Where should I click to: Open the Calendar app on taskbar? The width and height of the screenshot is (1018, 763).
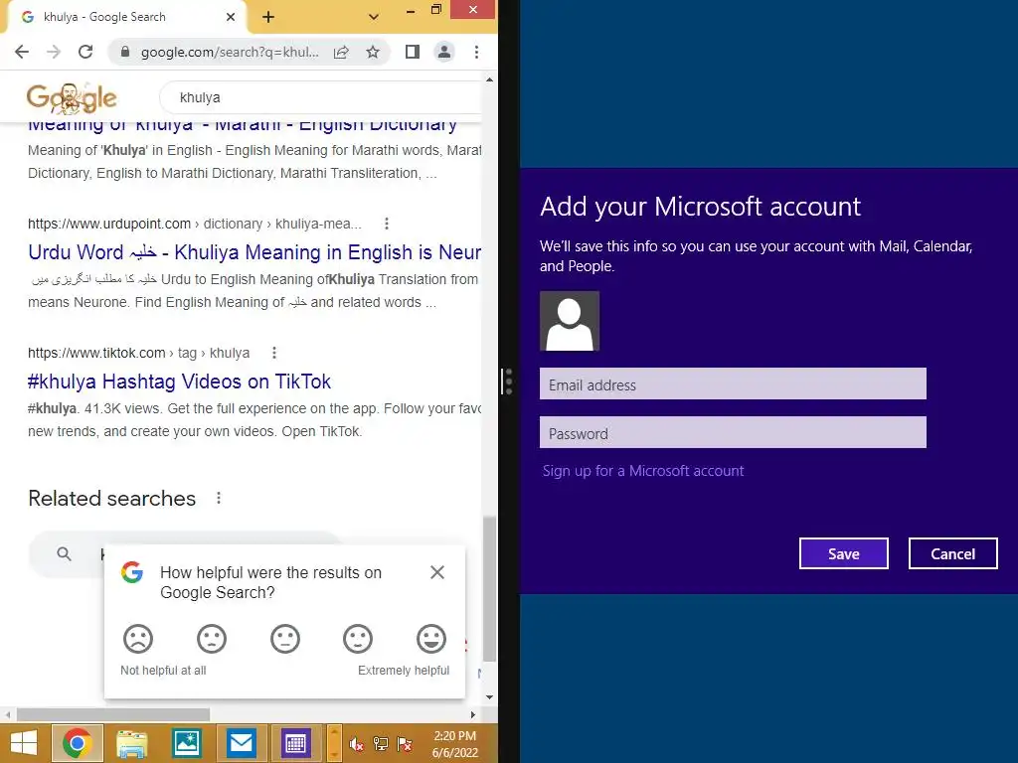(x=295, y=743)
